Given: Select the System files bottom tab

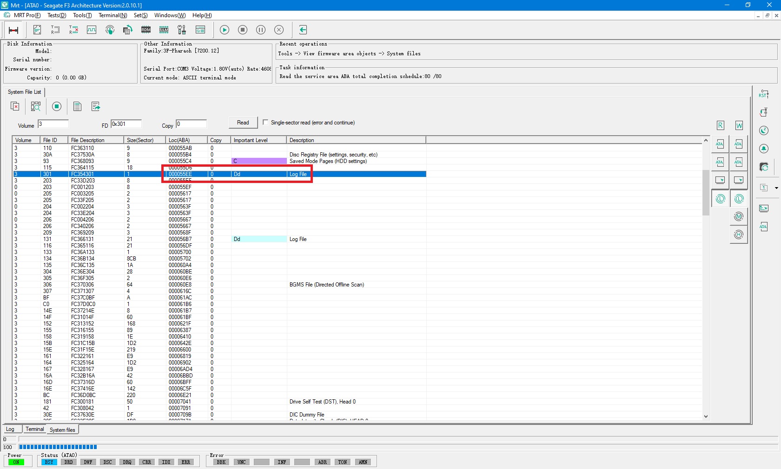Looking at the screenshot, I should tap(62, 430).
